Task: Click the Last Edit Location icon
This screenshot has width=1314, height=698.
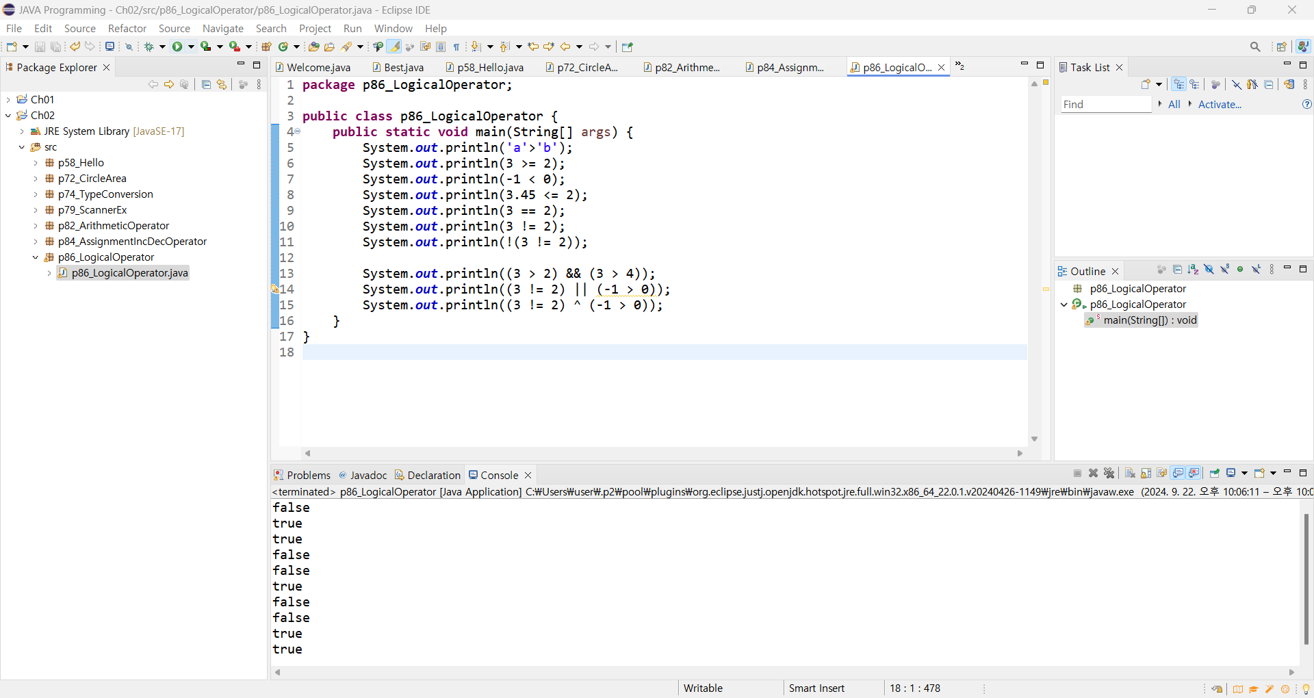Action: [x=533, y=47]
